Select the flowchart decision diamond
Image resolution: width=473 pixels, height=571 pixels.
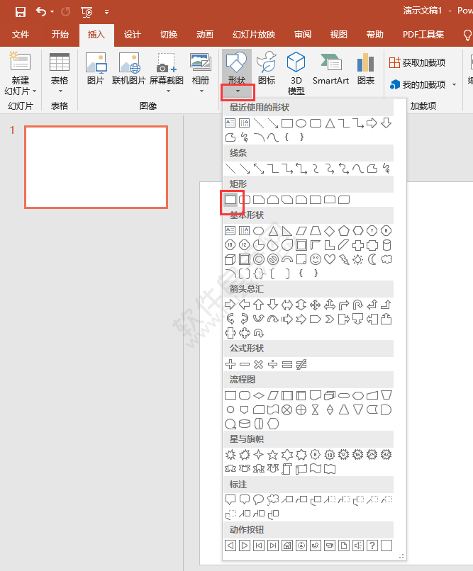tap(259, 395)
